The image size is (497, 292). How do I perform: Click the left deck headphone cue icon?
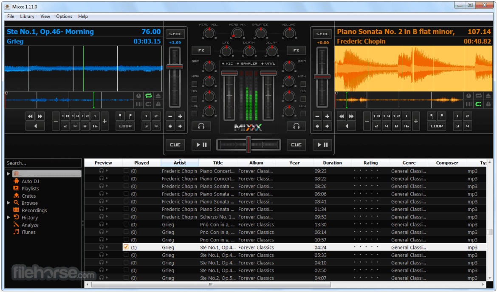[201, 126]
